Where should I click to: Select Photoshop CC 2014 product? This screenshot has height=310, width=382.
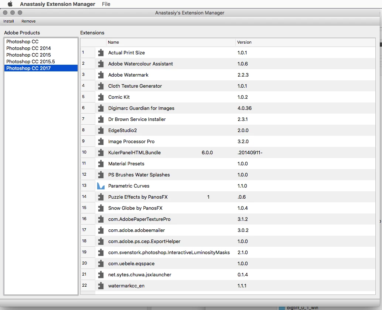point(41,48)
